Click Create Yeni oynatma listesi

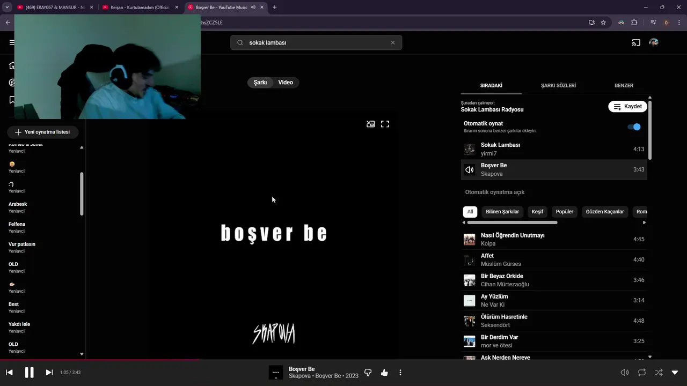[42, 132]
